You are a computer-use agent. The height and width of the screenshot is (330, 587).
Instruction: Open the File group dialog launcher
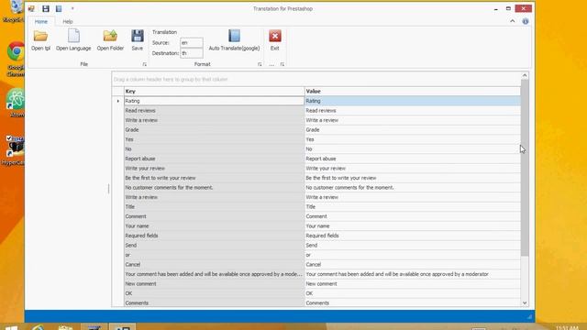coord(145,64)
